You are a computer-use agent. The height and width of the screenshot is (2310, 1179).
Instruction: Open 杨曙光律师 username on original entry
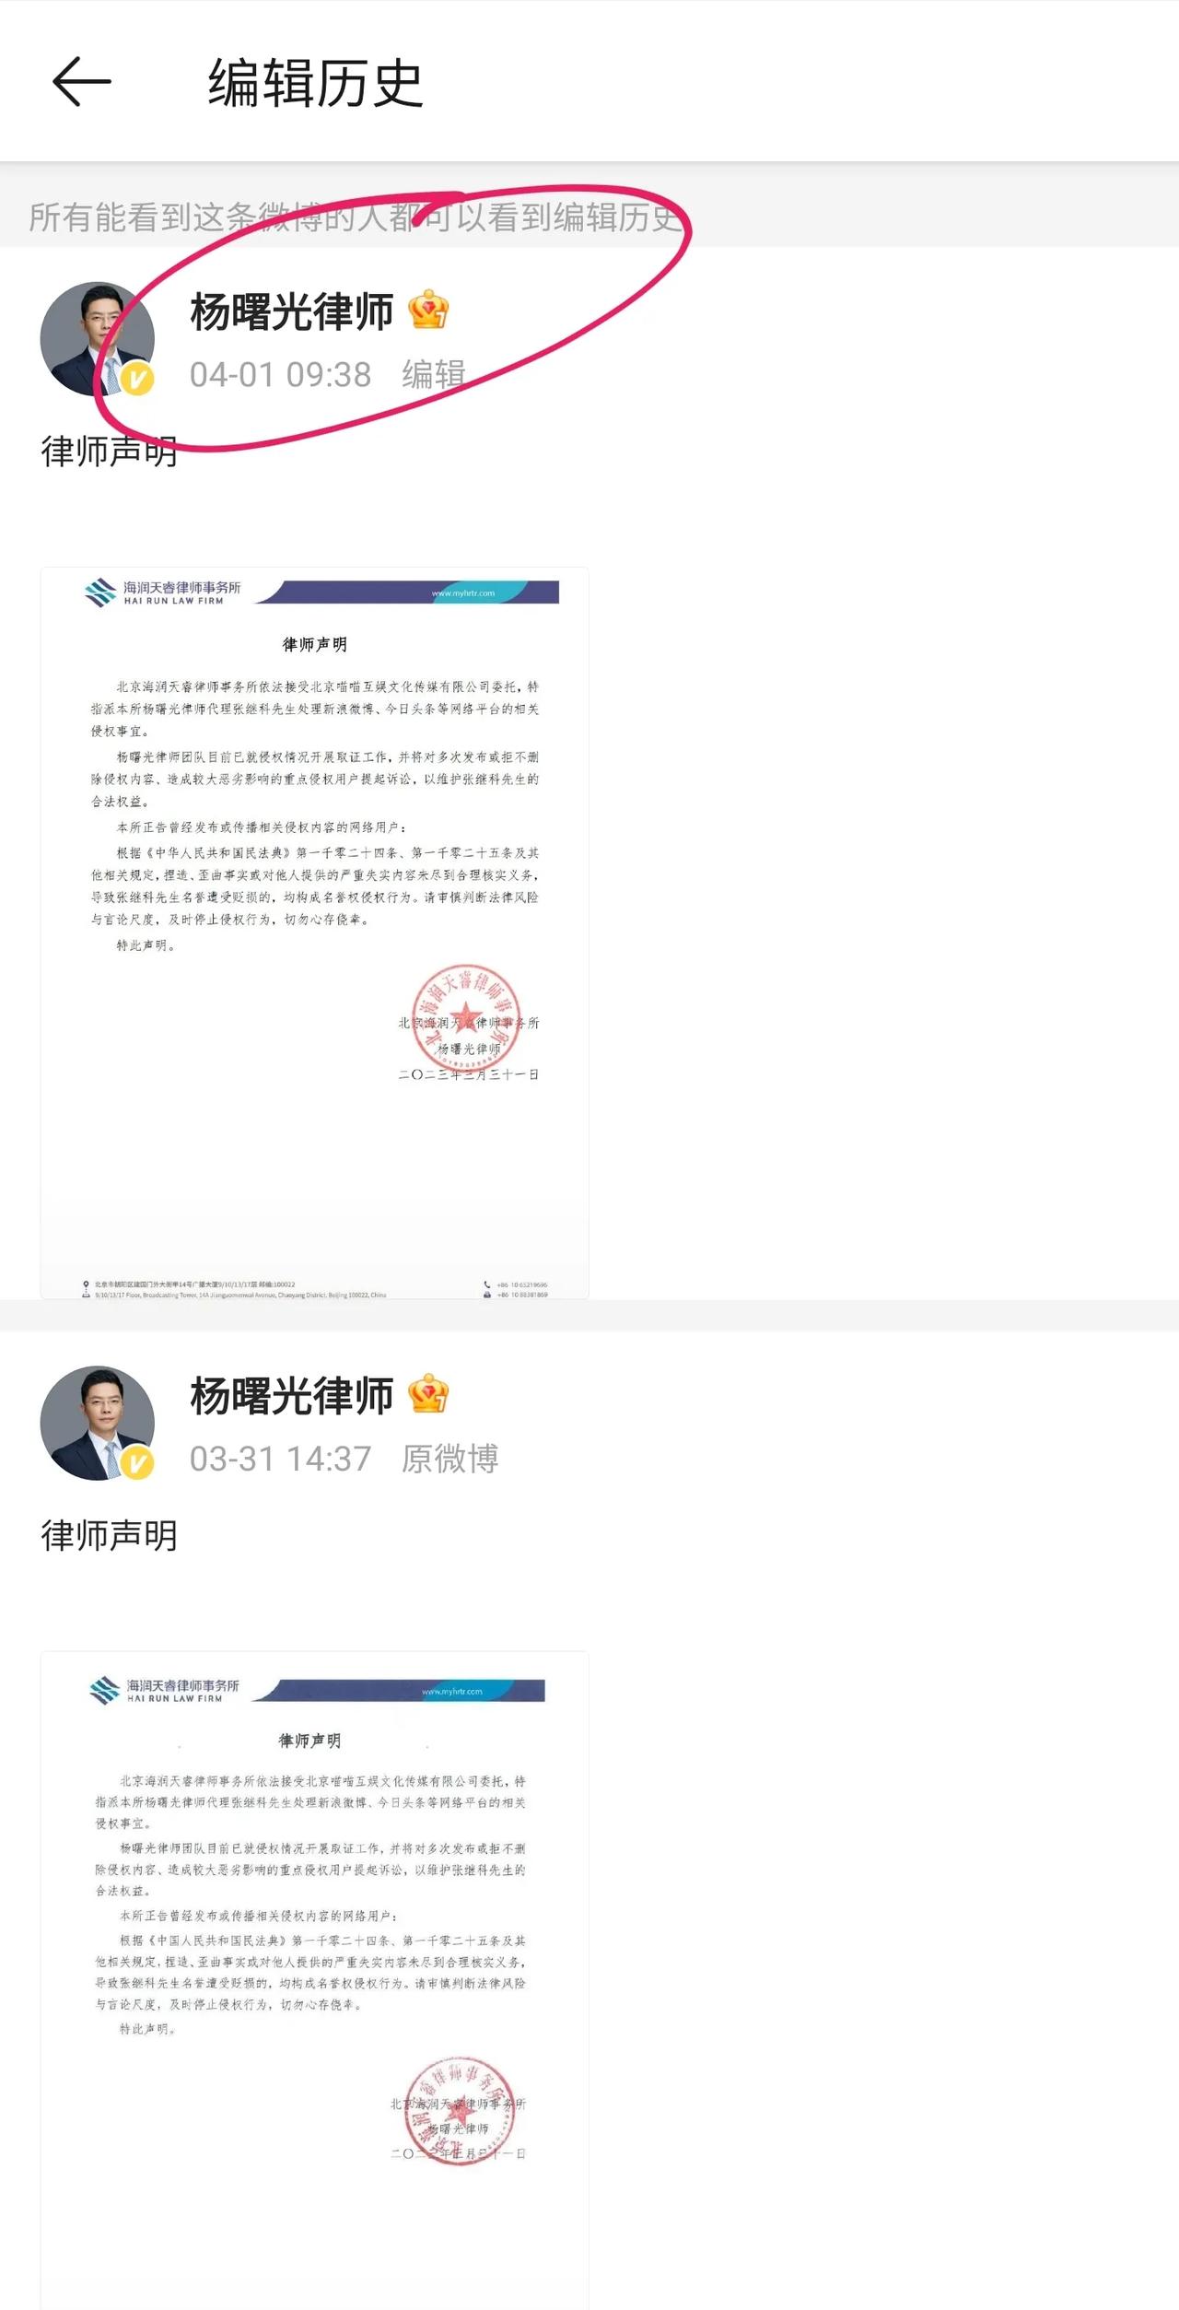292,1395
